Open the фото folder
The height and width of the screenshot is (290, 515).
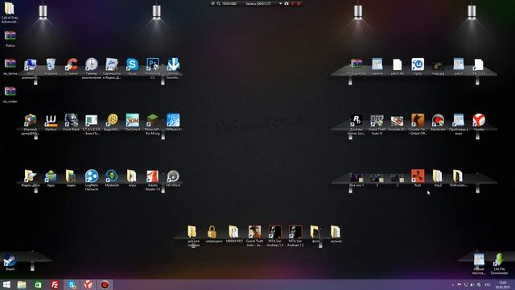pos(315,232)
